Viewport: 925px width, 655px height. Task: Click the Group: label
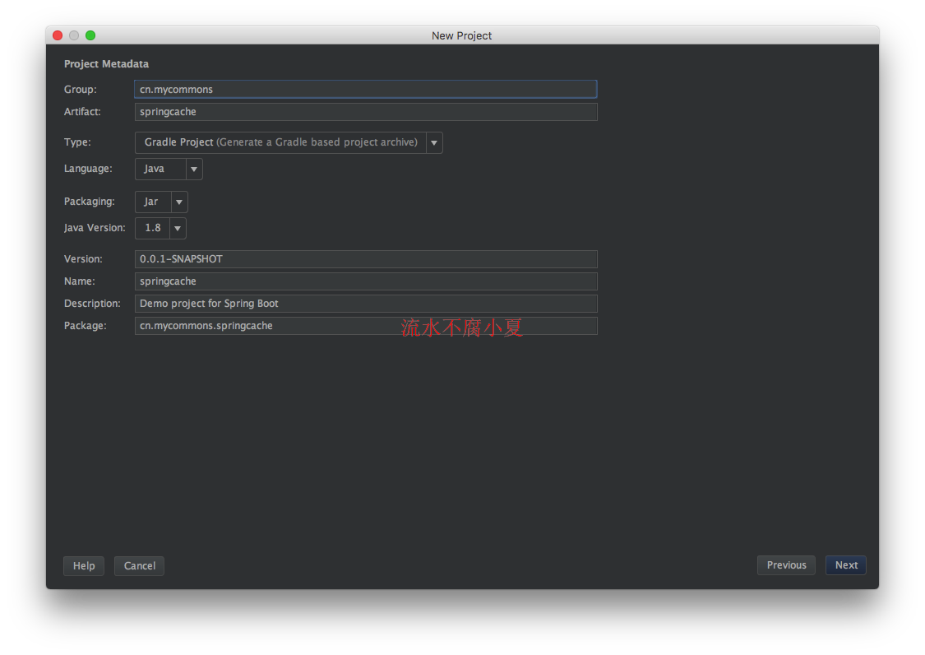81,89
